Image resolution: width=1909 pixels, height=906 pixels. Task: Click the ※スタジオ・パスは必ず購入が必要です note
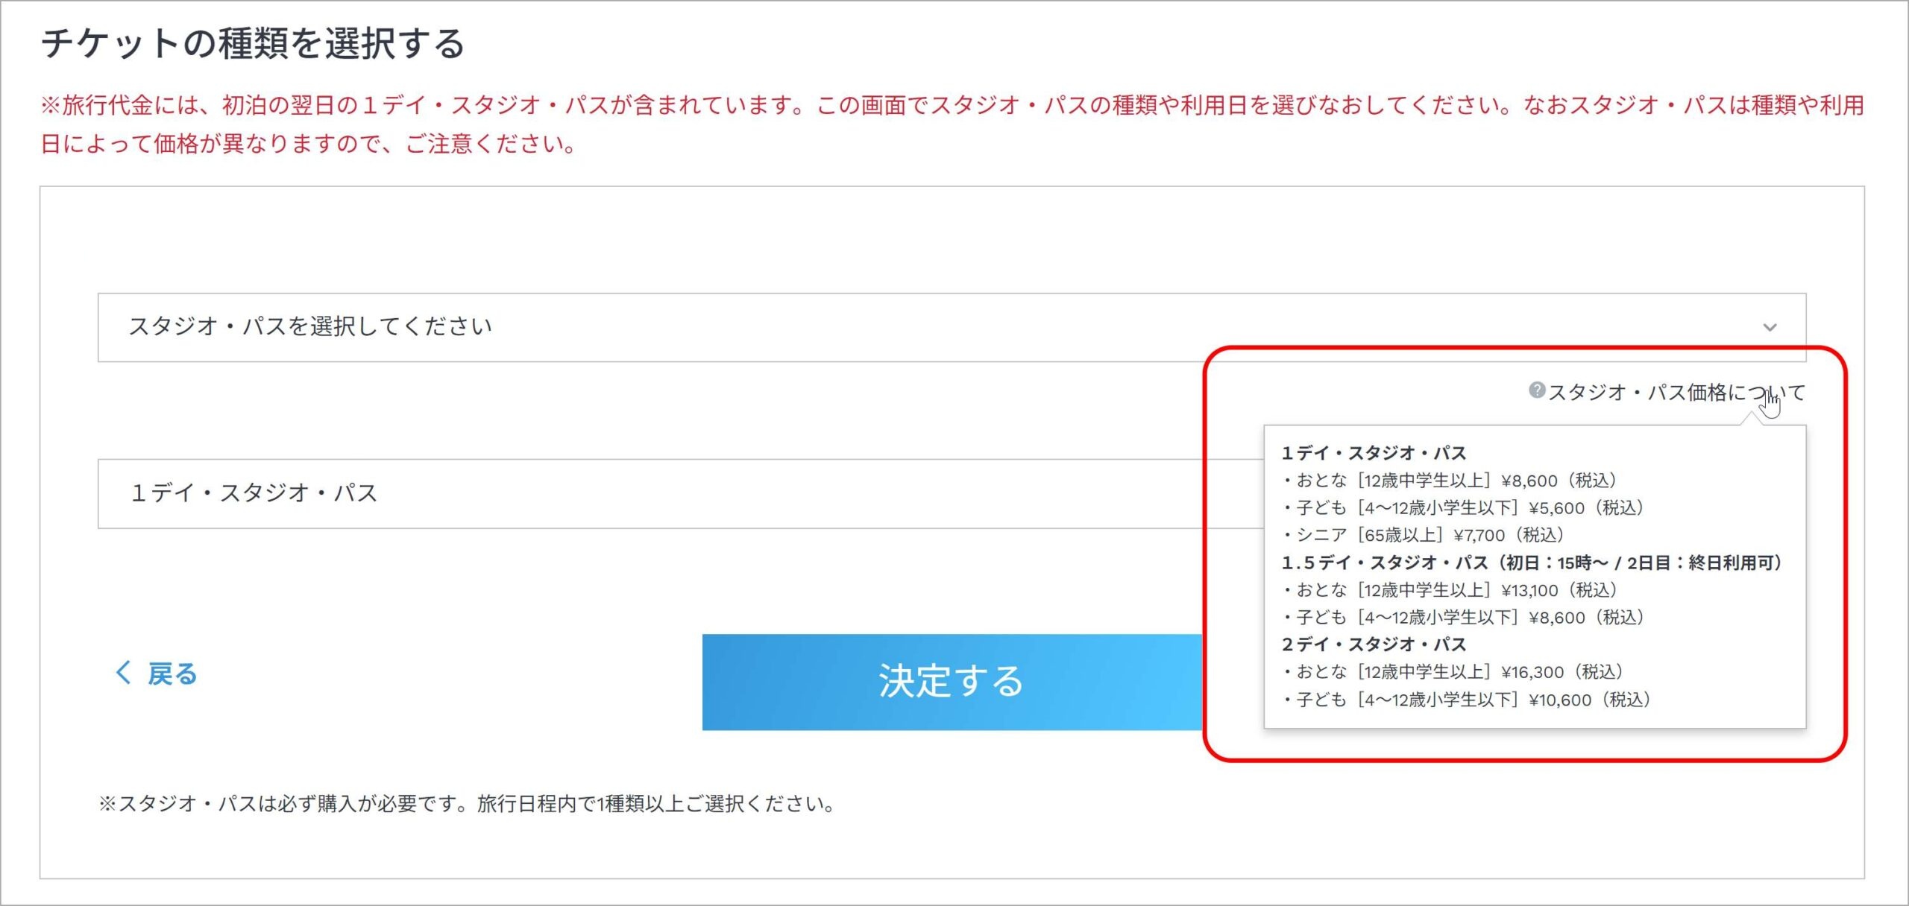click(468, 803)
